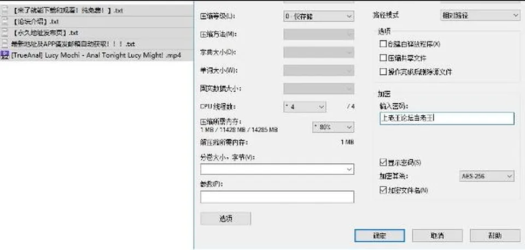Focus the 输入密码 password field
This screenshot has height=250, width=525.
tap(447, 118)
